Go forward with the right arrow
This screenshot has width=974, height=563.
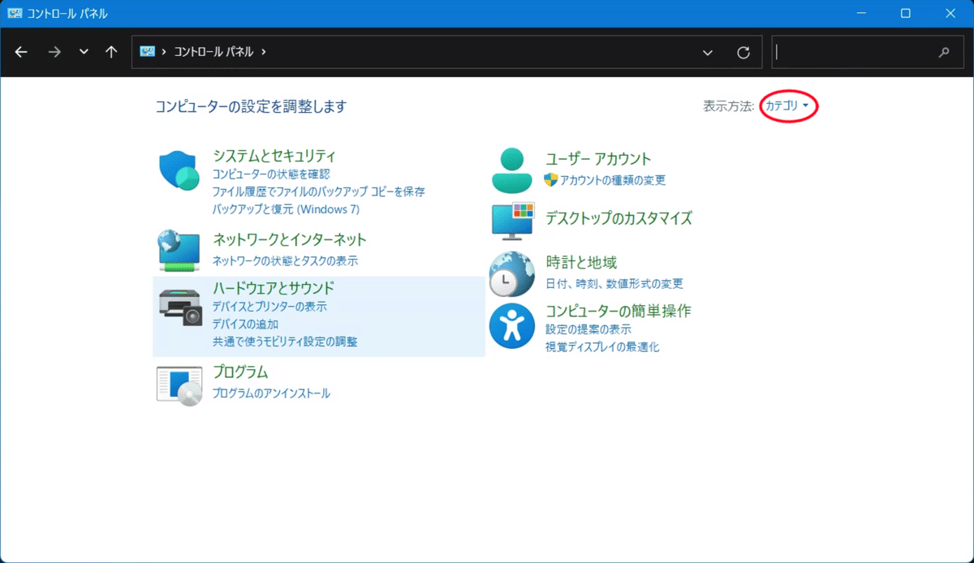[x=54, y=52]
